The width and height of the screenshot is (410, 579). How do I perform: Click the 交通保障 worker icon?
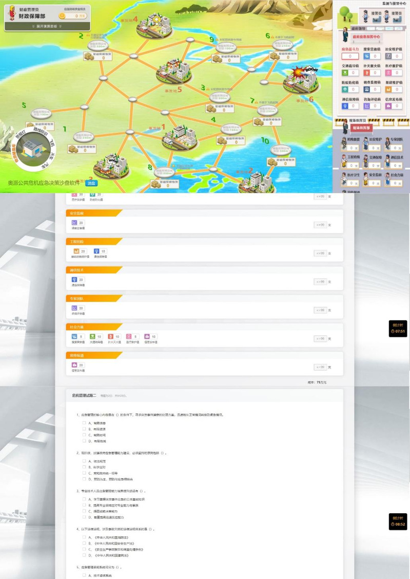click(x=366, y=160)
